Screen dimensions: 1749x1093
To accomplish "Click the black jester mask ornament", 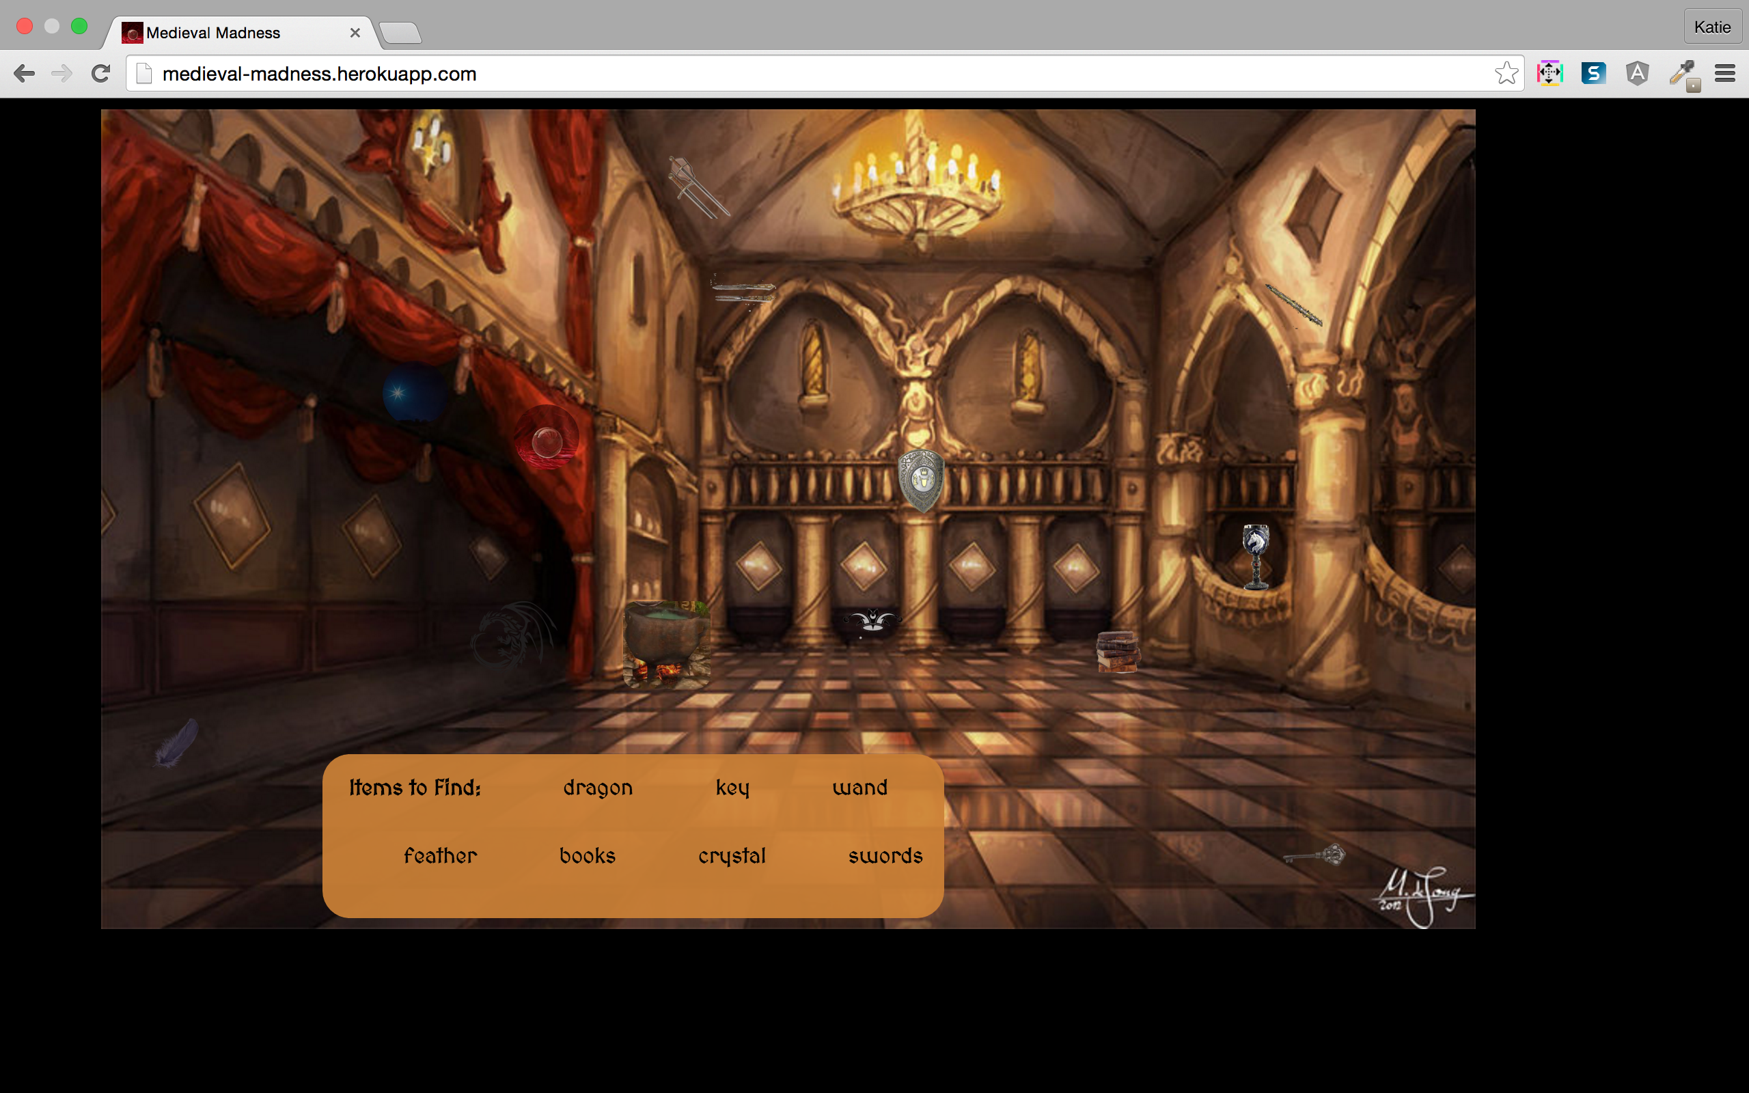I will click(872, 620).
